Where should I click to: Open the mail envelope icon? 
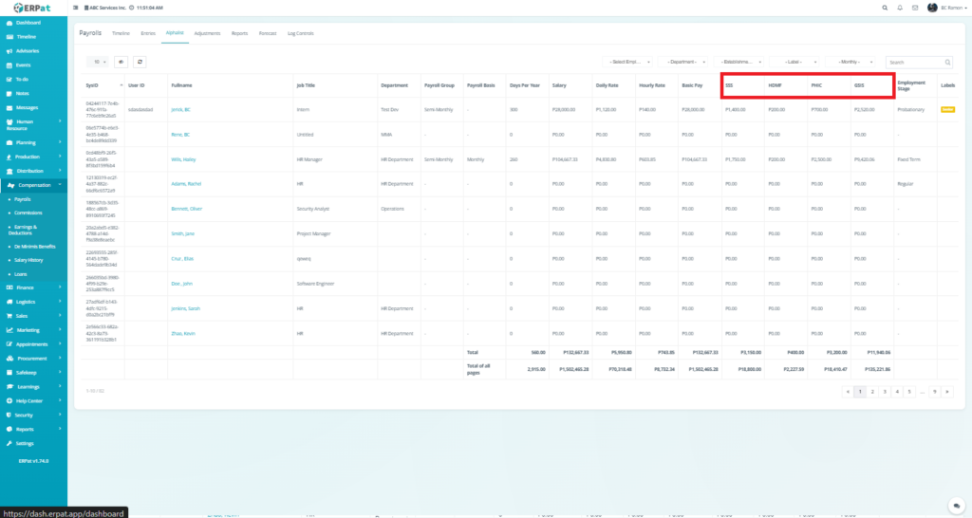[x=914, y=8]
